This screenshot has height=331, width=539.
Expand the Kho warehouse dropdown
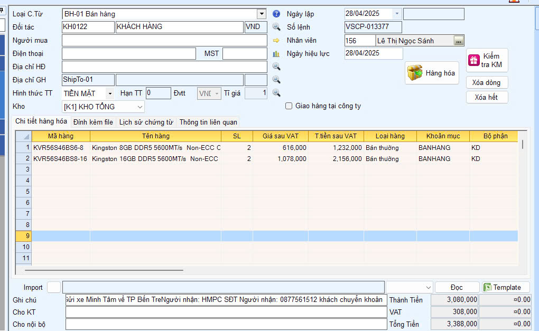[140, 107]
